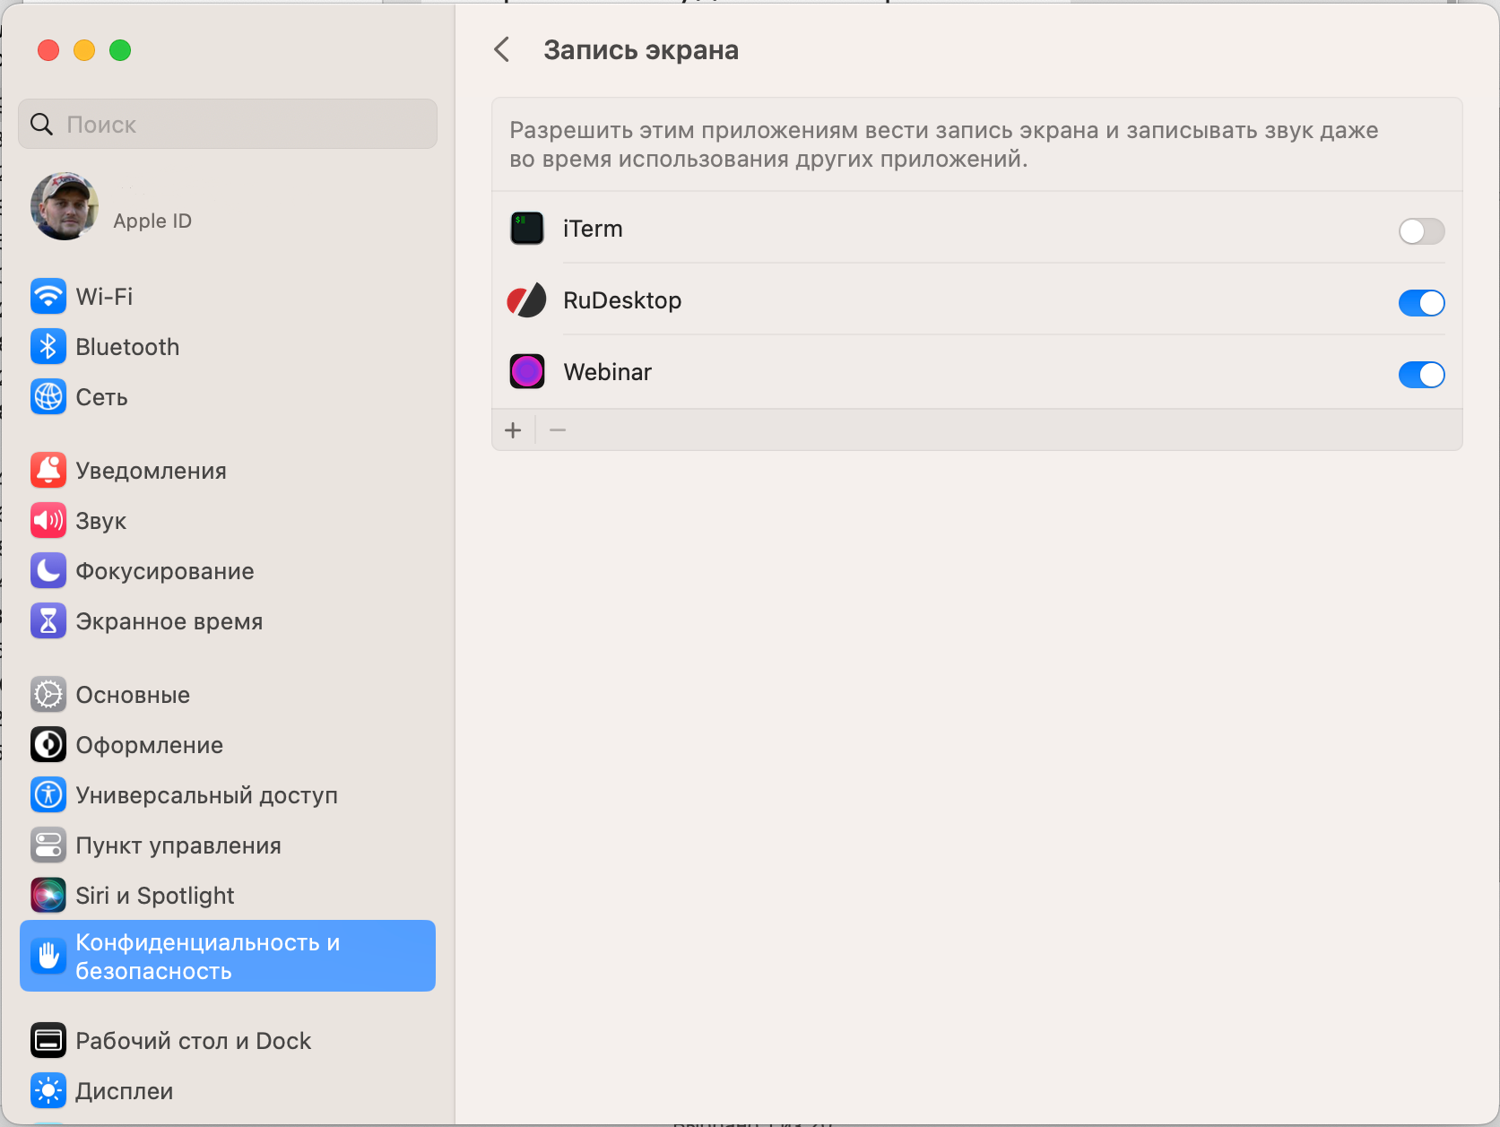This screenshot has width=1500, height=1127.
Task: Select Оформление in sidebar
Action: pos(228,744)
